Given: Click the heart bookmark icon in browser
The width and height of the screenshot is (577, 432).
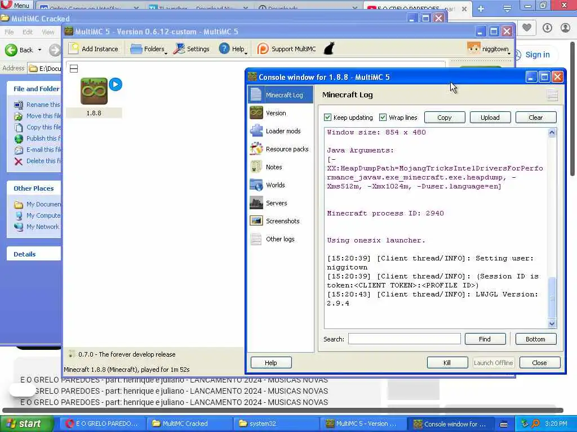Looking at the screenshot, I should (x=527, y=28).
